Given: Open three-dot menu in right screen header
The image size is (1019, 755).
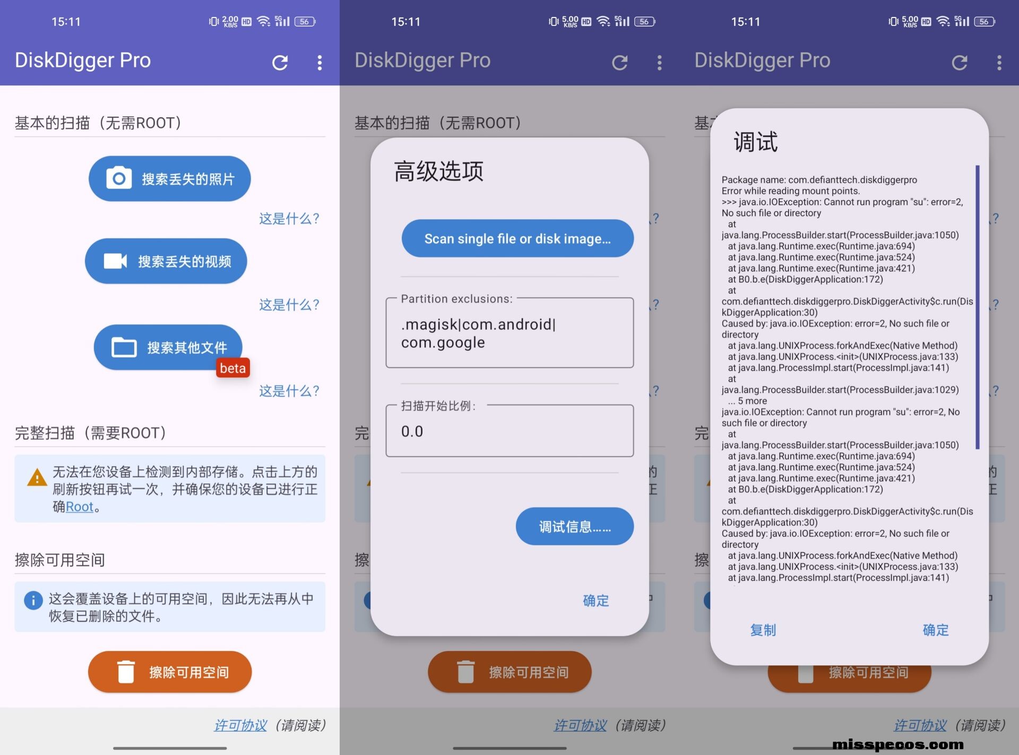Looking at the screenshot, I should 999,63.
